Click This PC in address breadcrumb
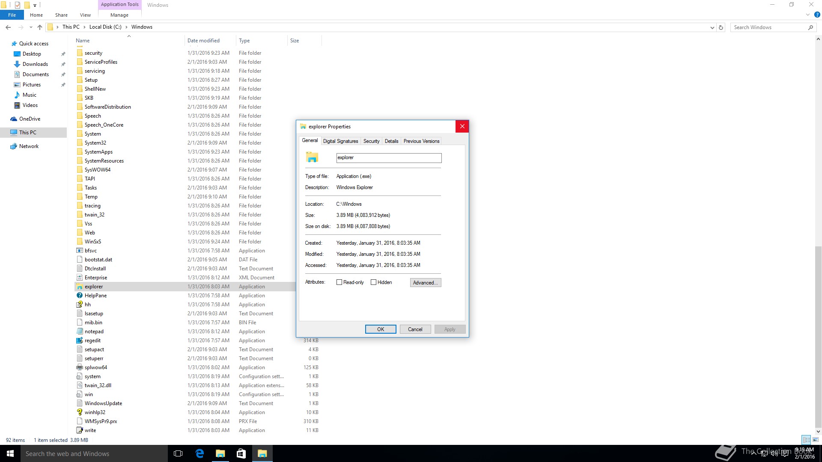Image resolution: width=822 pixels, height=462 pixels. pos(71,27)
